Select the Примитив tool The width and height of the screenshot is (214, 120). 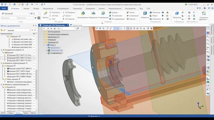pos(177,15)
